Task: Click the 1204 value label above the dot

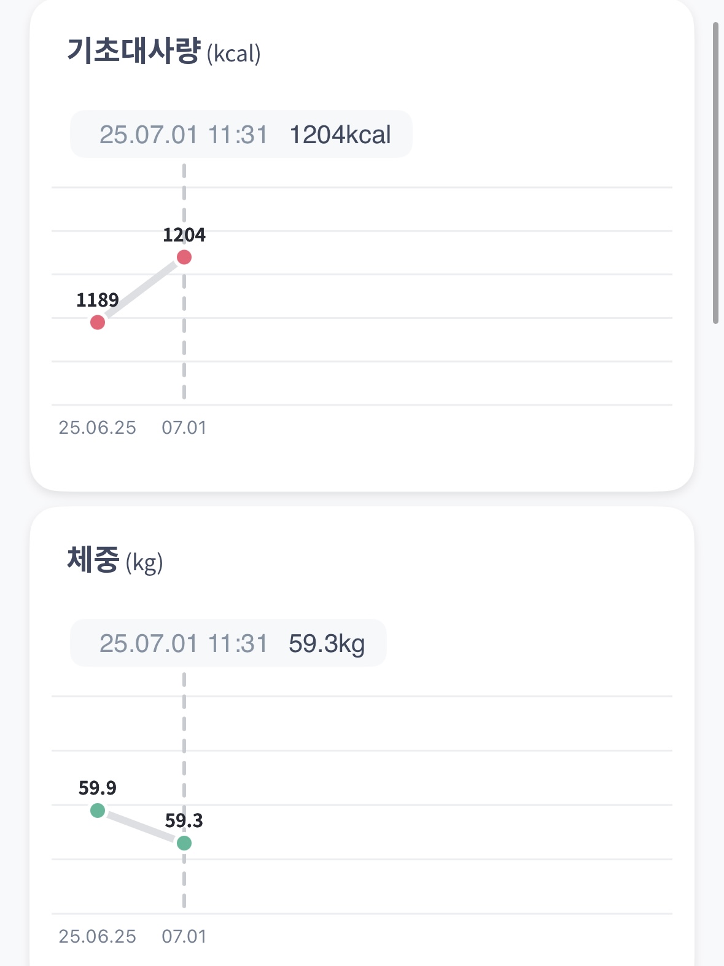Action: click(x=184, y=235)
